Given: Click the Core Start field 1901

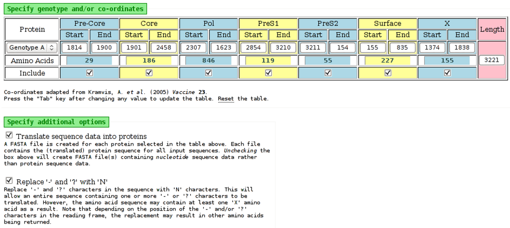Looking at the screenshot, I should point(134,47).
